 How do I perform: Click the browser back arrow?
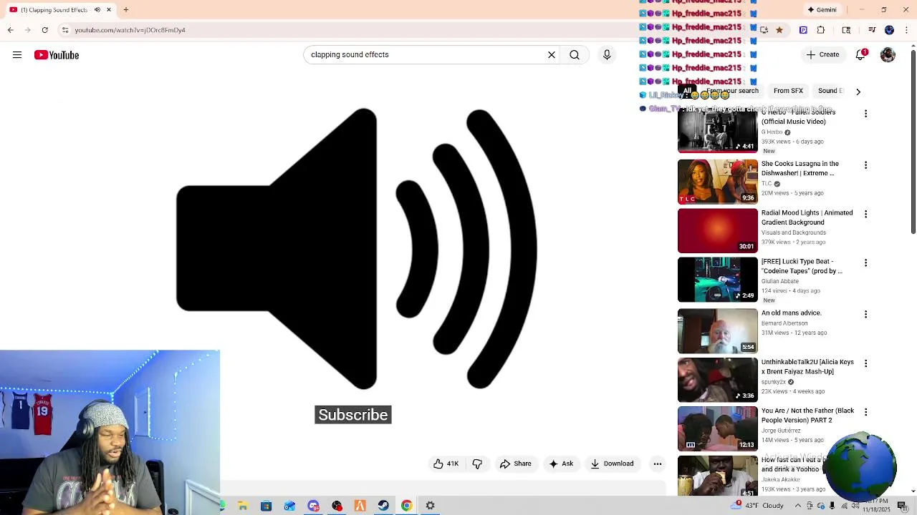coord(11,29)
